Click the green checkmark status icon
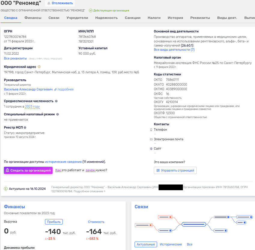Screen dimensions: 255x250 click(x=91, y=11)
